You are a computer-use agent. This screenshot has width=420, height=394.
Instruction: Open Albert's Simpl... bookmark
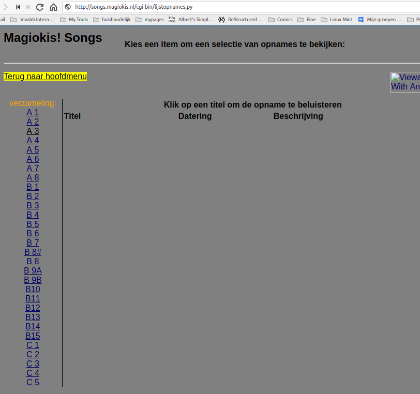click(191, 20)
